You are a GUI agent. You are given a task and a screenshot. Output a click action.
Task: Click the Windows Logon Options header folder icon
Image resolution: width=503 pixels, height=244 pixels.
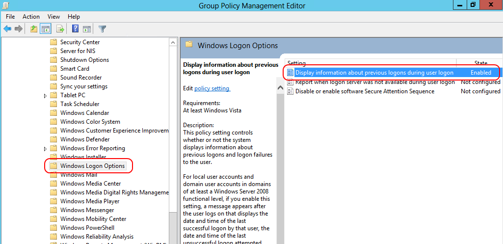point(189,44)
